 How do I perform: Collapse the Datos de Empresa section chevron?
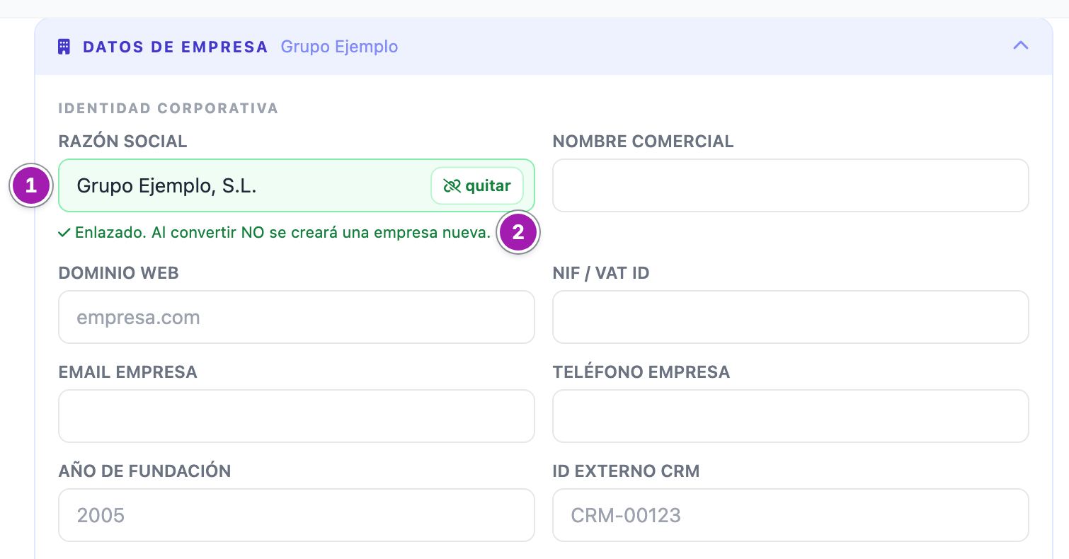coord(1020,46)
